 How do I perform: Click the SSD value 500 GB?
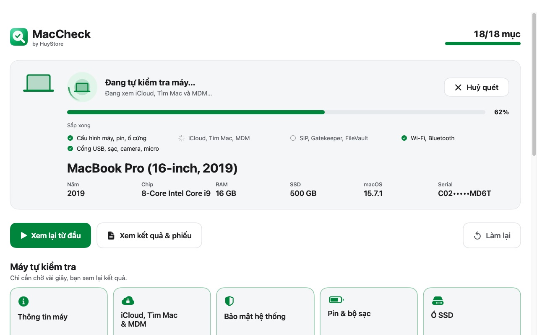pyautogui.click(x=303, y=193)
